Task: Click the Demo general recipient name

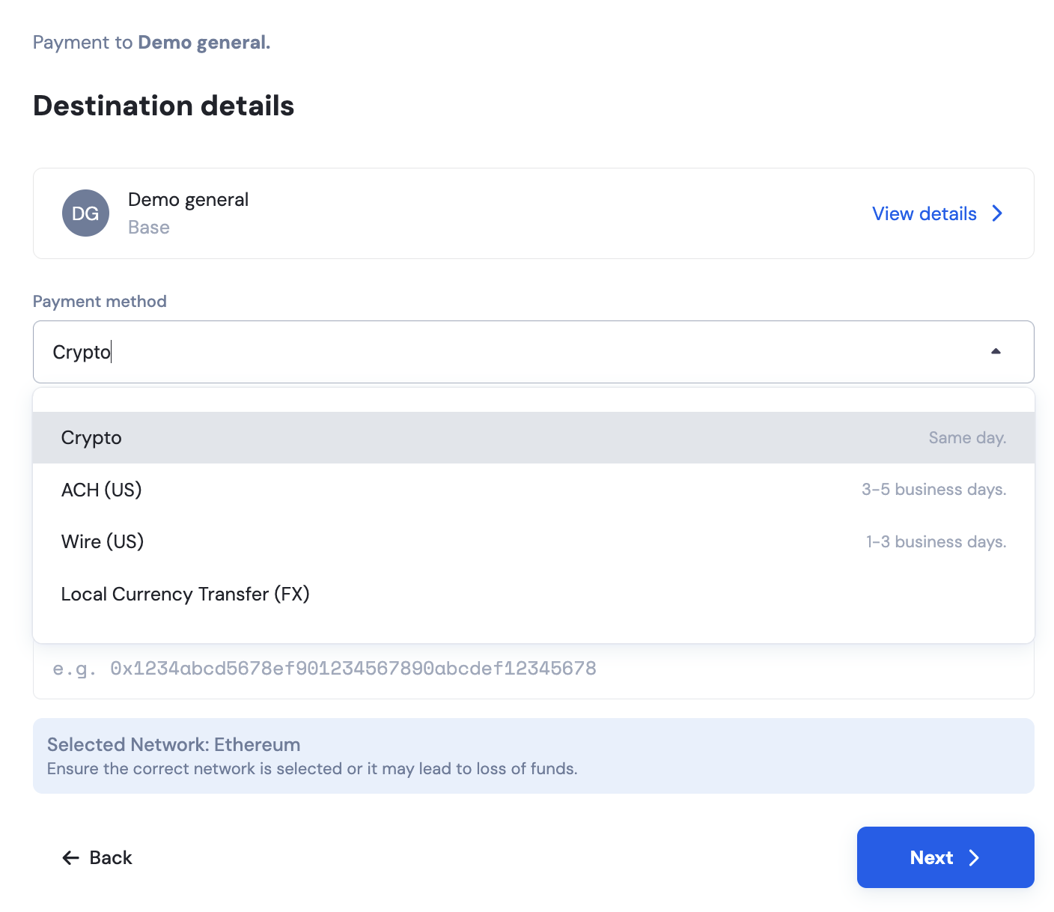Action: pyautogui.click(x=188, y=200)
